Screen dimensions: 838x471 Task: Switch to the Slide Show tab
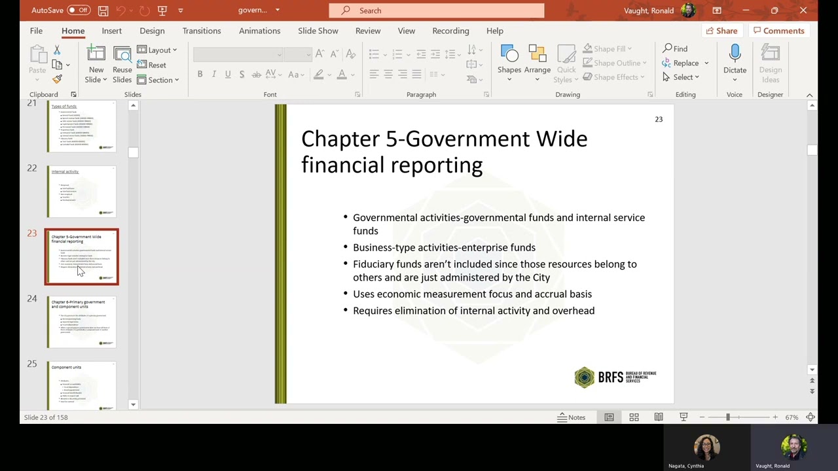tap(318, 31)
